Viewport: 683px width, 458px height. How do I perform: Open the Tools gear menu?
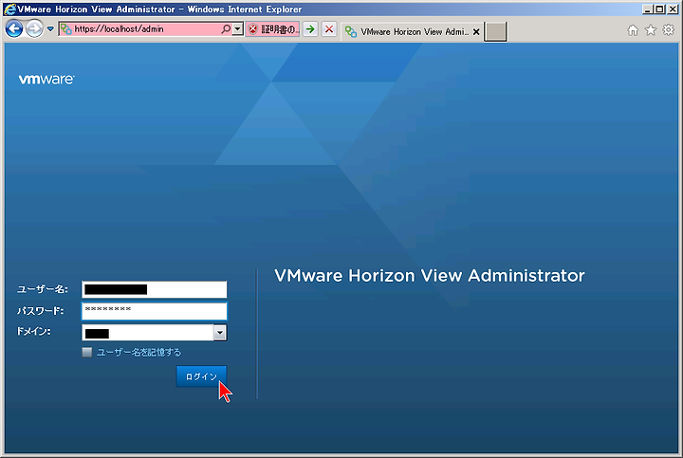click(x=668, y=30)
